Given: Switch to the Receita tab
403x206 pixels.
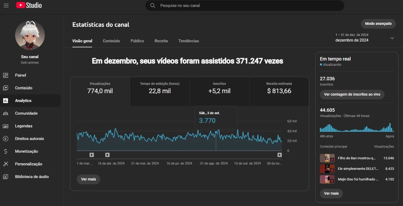Looking at the screenshot, I should click(161, 41).
